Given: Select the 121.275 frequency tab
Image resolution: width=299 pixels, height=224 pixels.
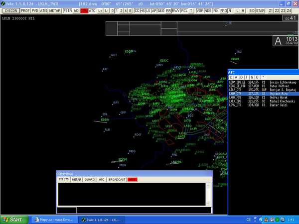Looking at the screenshot, I should pyautogui.click(x=64, y=179).
